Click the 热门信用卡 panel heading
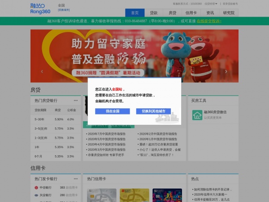The width and height of the screenshot is (269, 202). point(96,179)
